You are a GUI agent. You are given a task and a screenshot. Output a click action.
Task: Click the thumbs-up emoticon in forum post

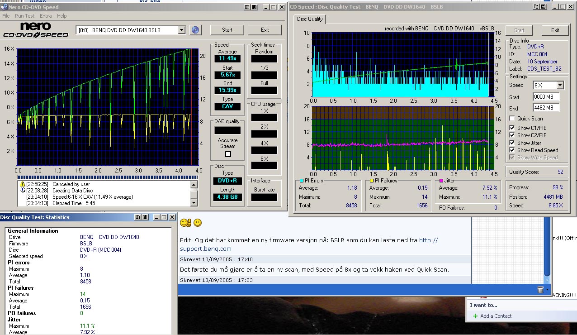pos(185,223)
